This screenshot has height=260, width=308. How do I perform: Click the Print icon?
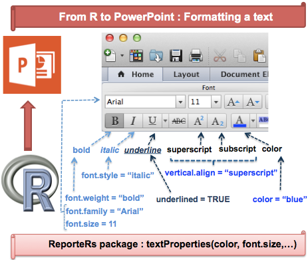coord(196,55)
